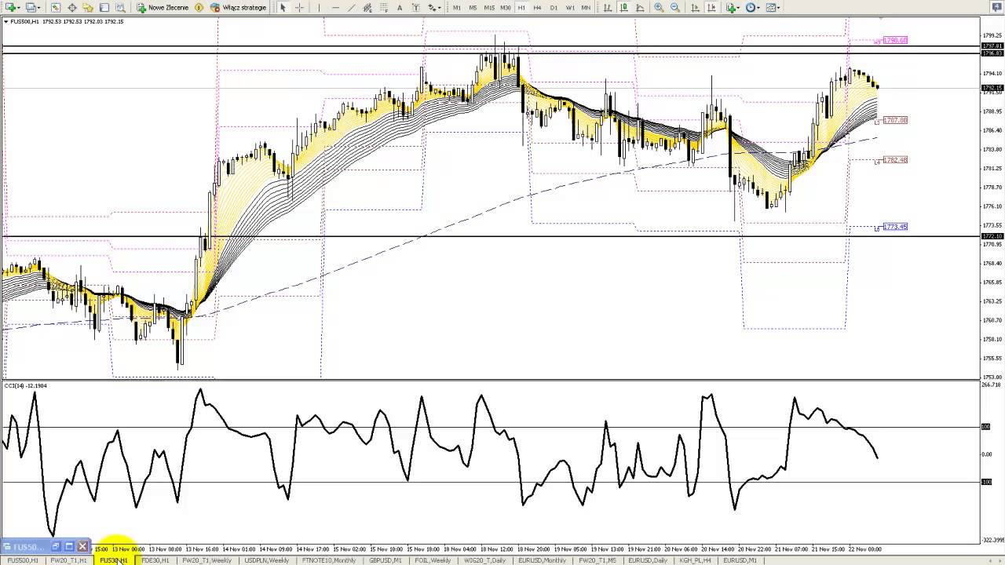This screenshot has width=1005, height=565.
Task: Toggle the Terminal window icon
Action: (x=104, y=7)
